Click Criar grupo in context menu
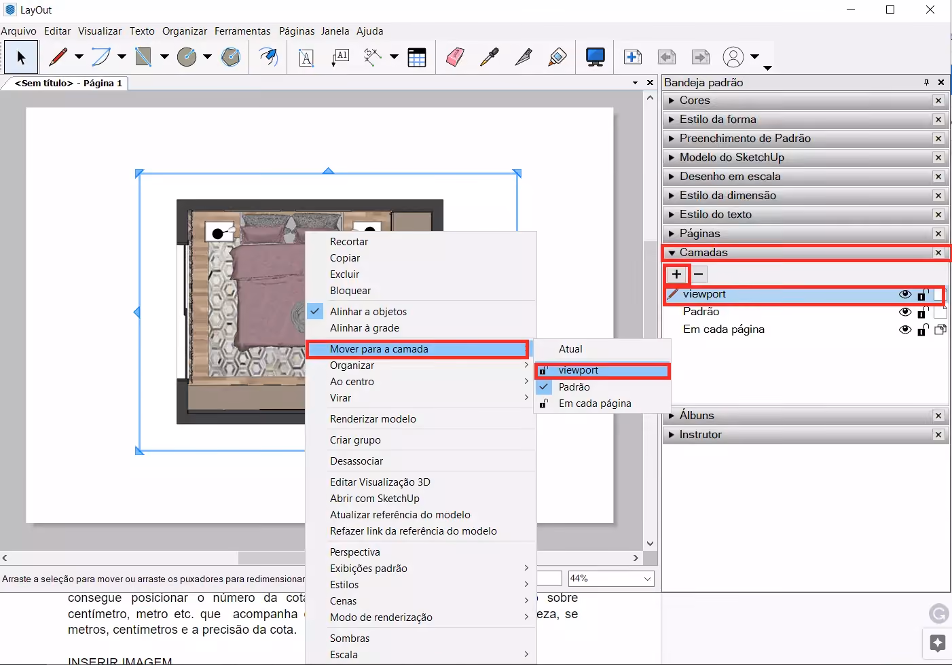This screenshot has width=952, height=665. point(355,440)
